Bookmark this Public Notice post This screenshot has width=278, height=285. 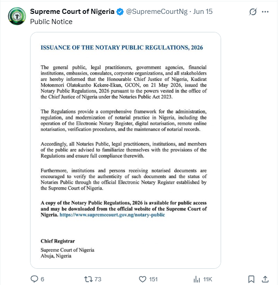click(x=251, y=279)
